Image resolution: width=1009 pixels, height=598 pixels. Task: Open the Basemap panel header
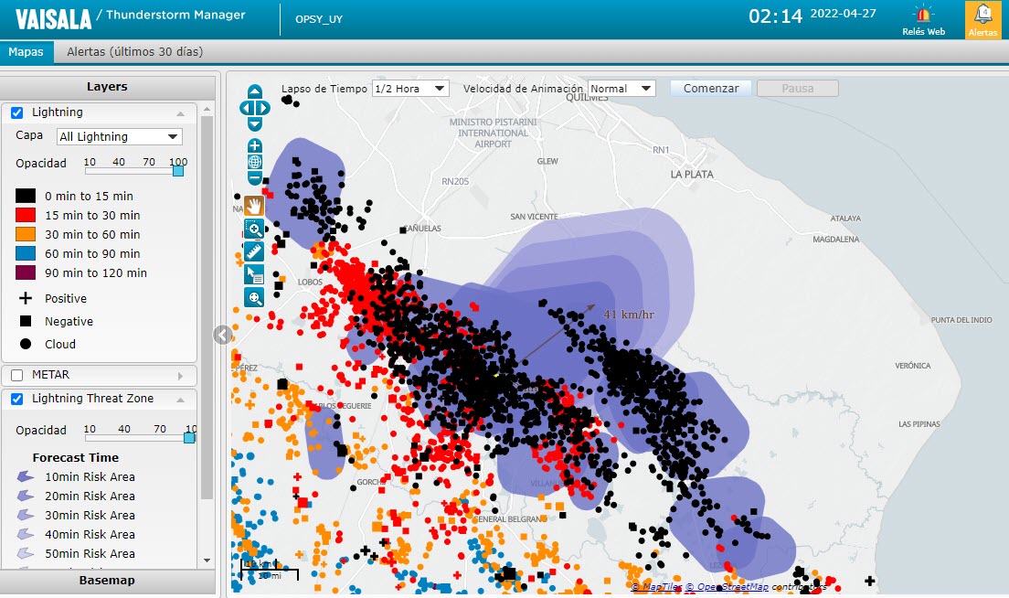tap(108, 581)
